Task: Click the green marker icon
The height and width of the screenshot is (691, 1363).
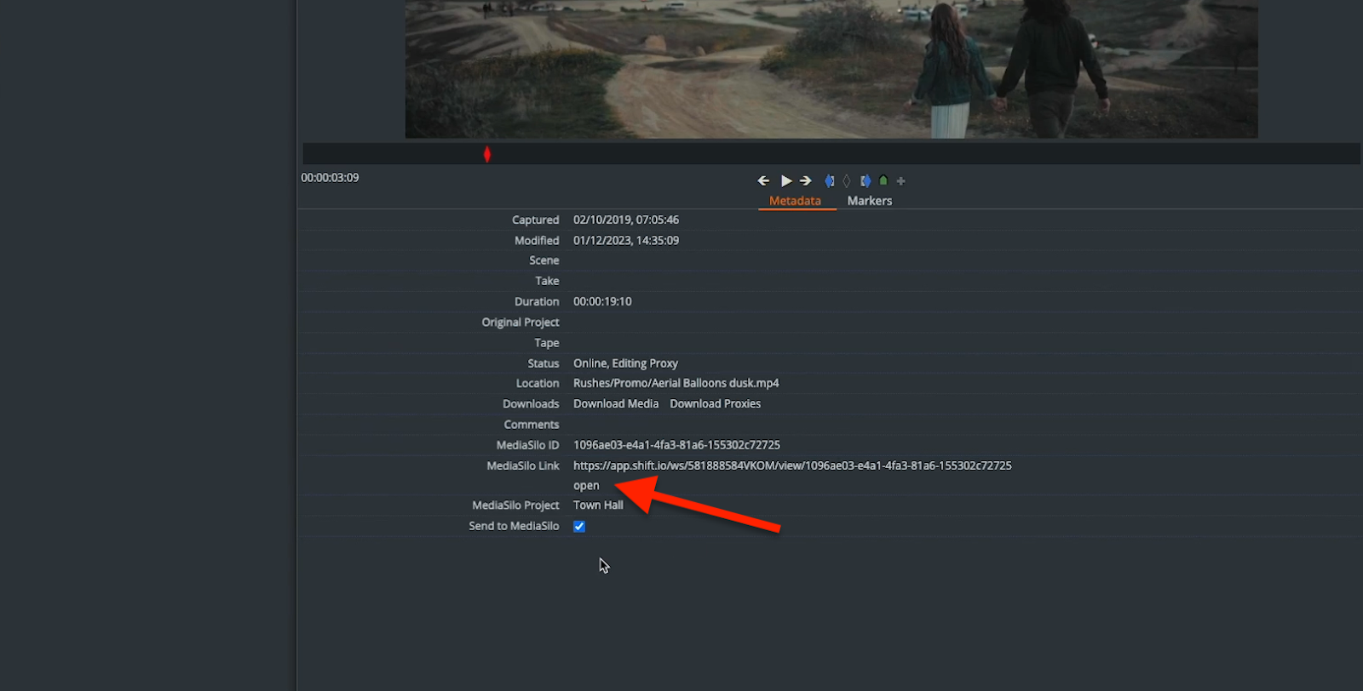Action: (x=883, y=180)
